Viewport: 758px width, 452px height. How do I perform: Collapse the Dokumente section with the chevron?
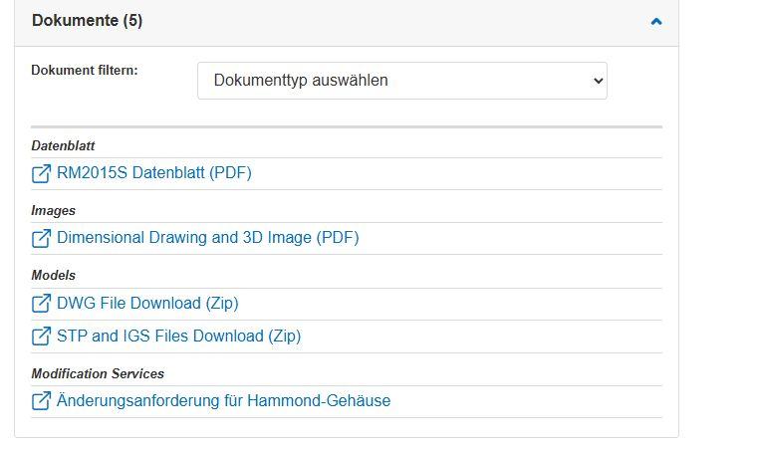point(656,21)
